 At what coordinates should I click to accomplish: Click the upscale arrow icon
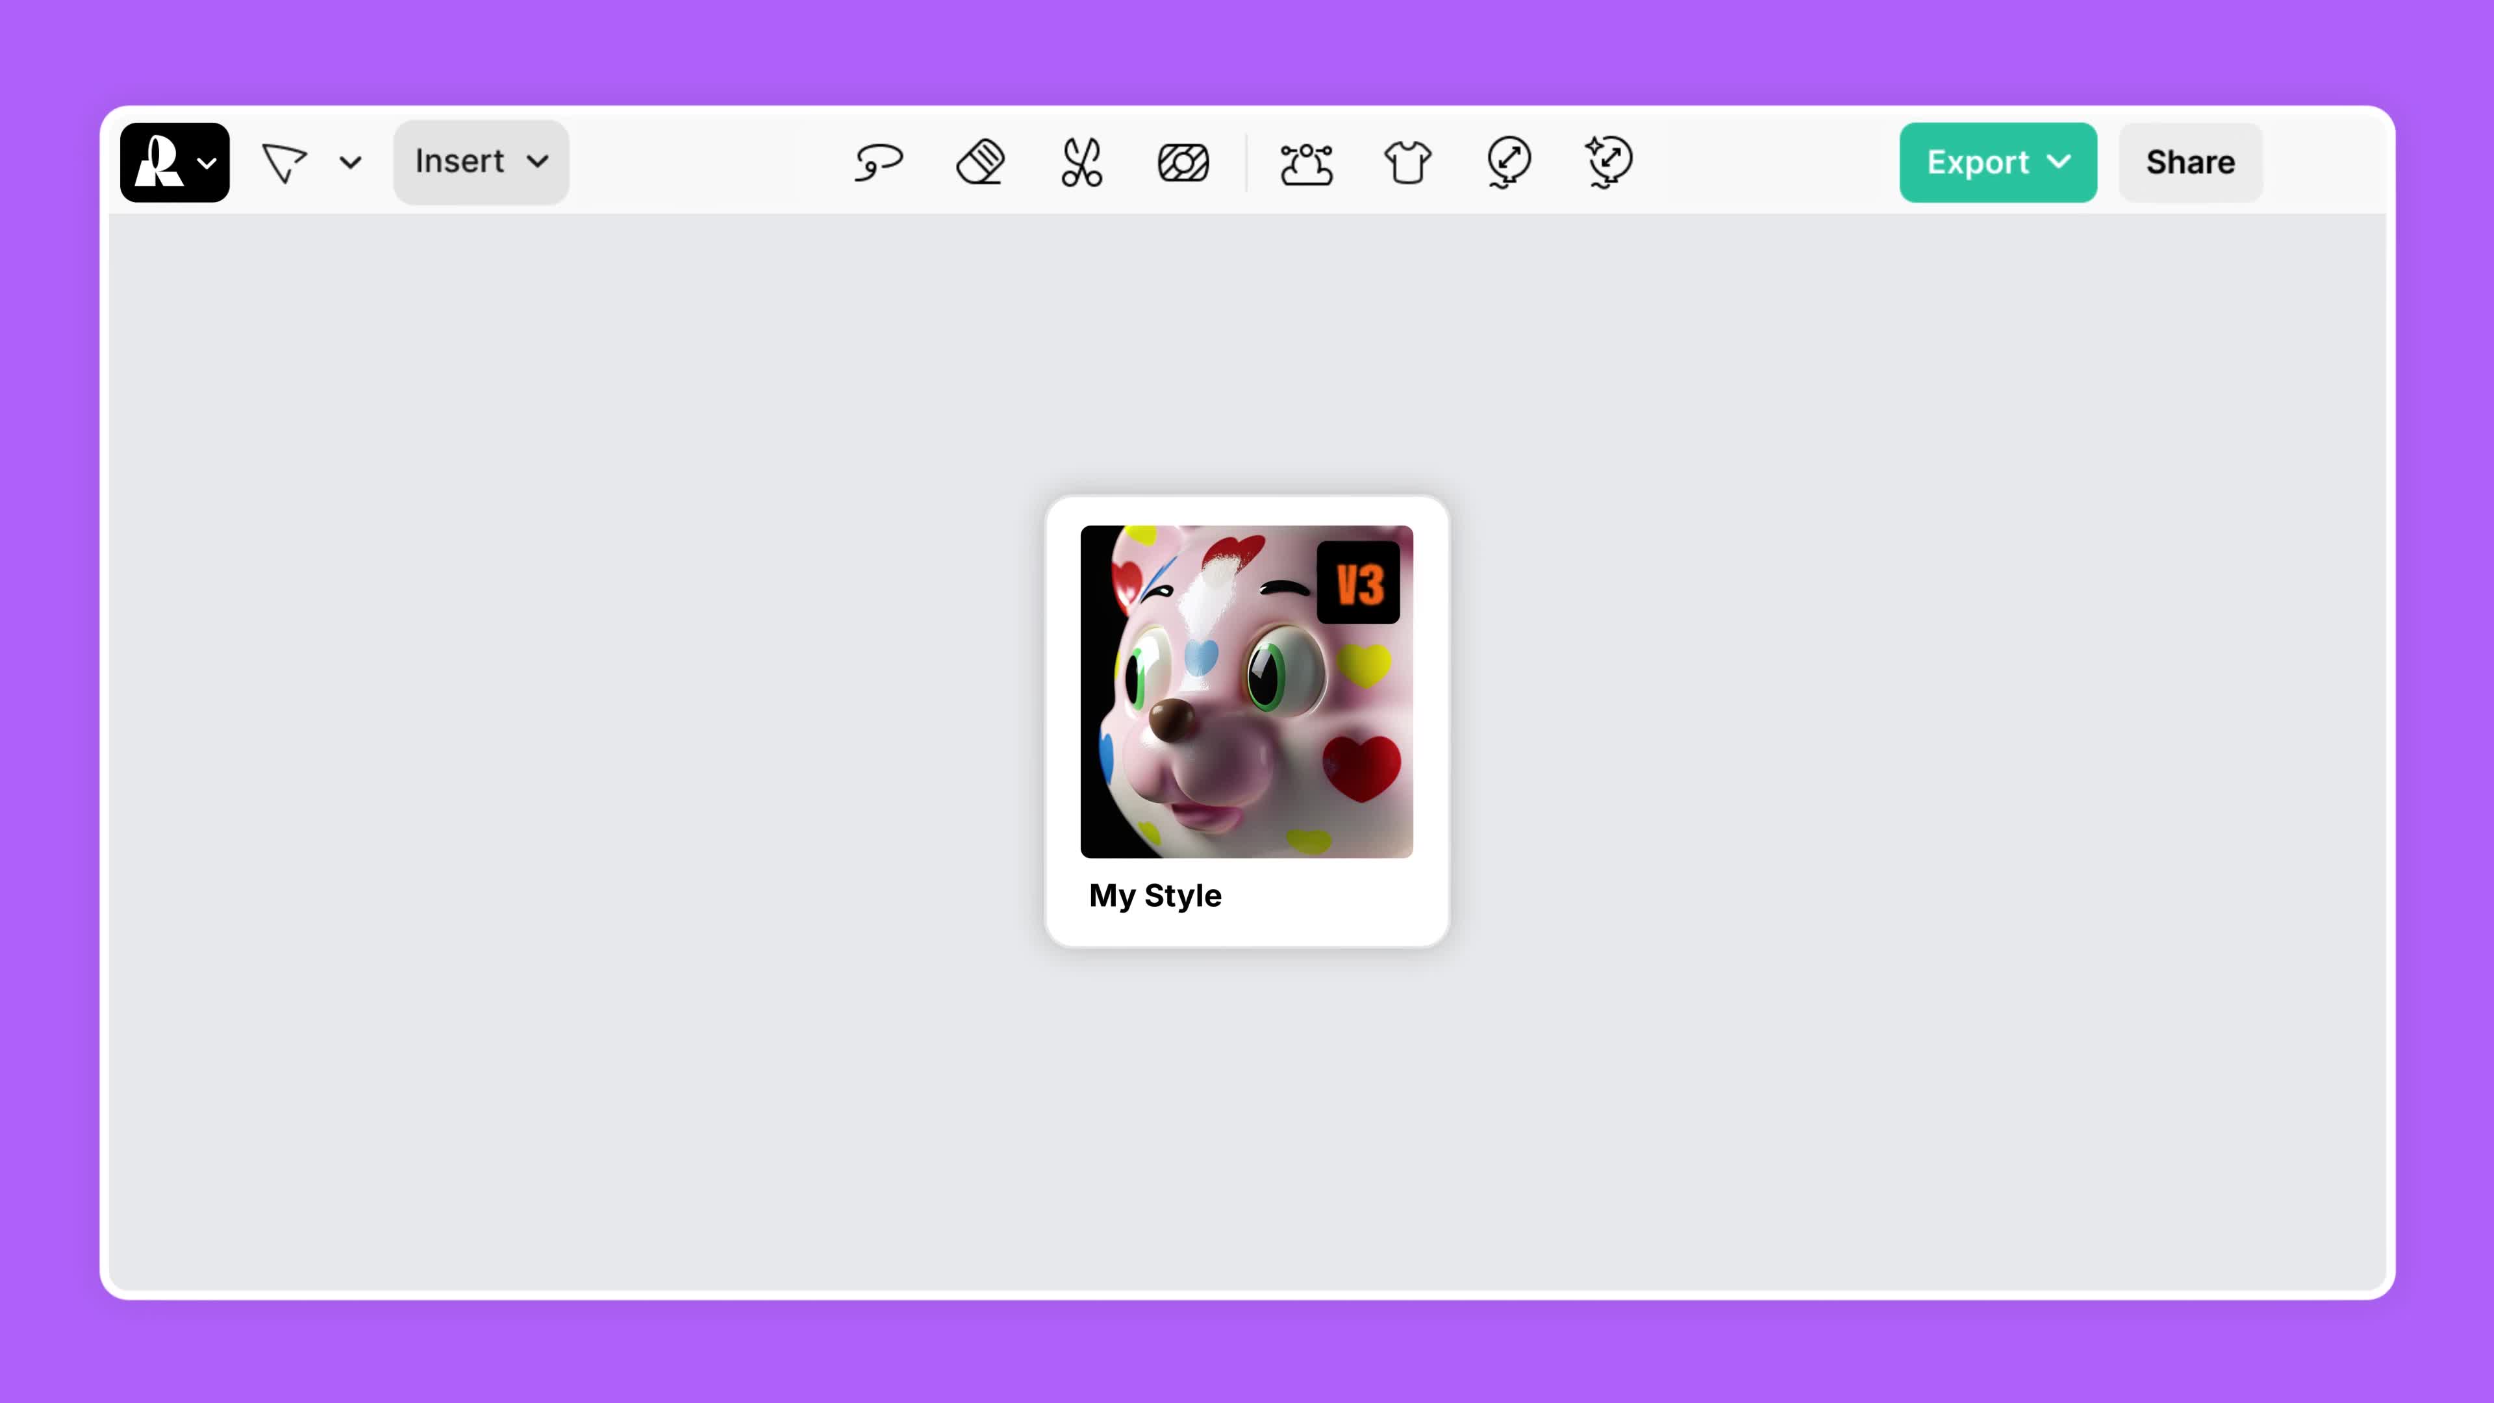tap(1508, 162)
